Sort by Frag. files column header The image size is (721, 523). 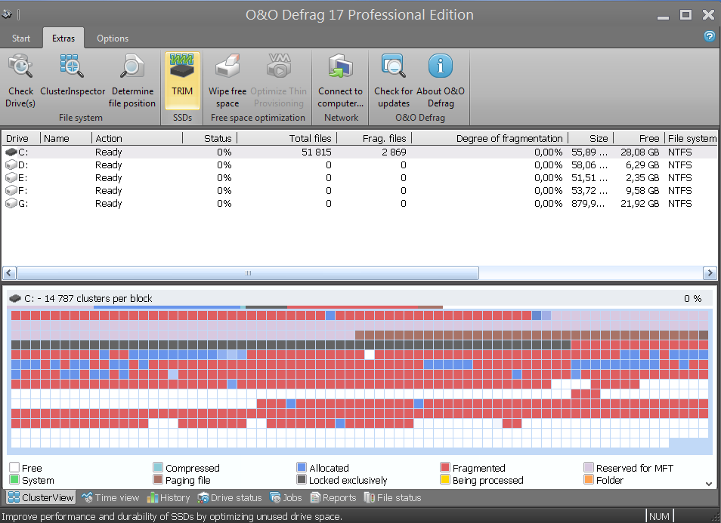(x=374, y=138)
